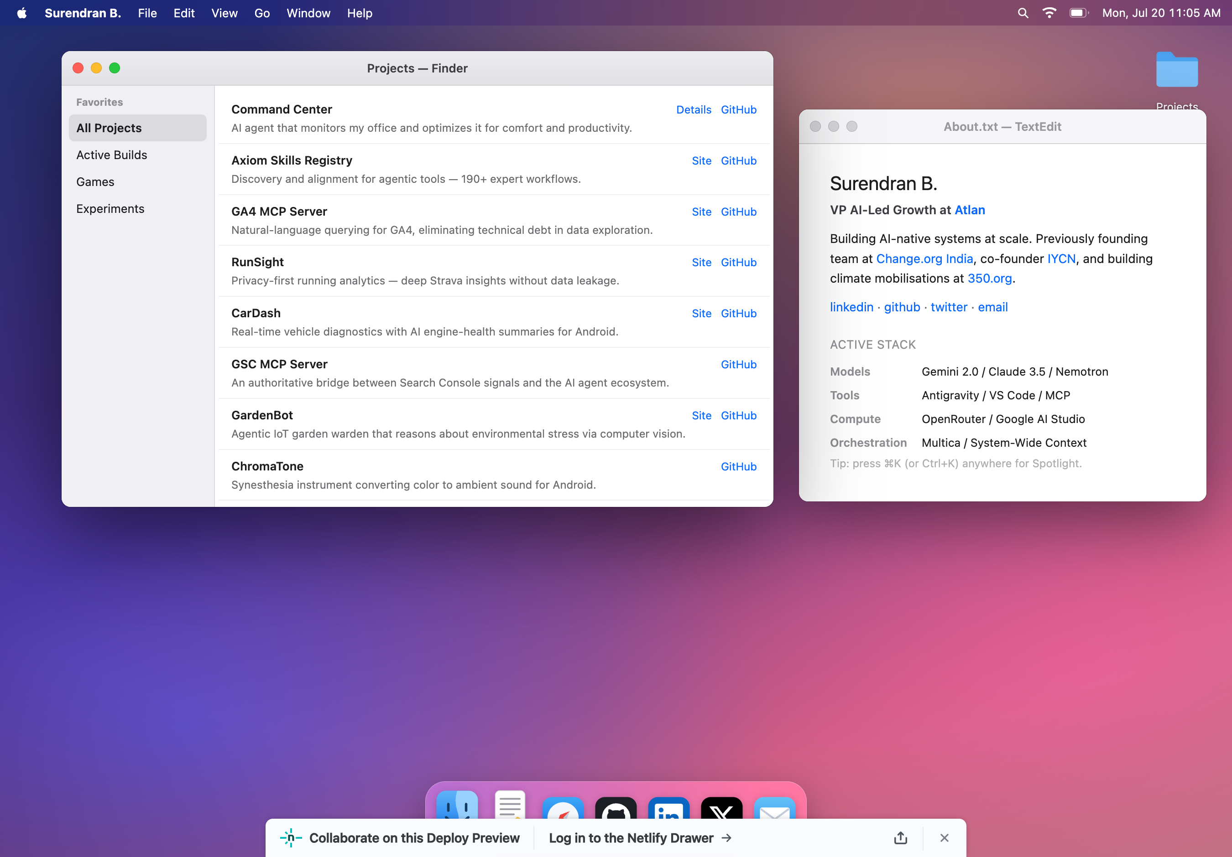Click the ChromaTone project title
The height and width of the screenshot is (857, 1232).
click(266, 466)
